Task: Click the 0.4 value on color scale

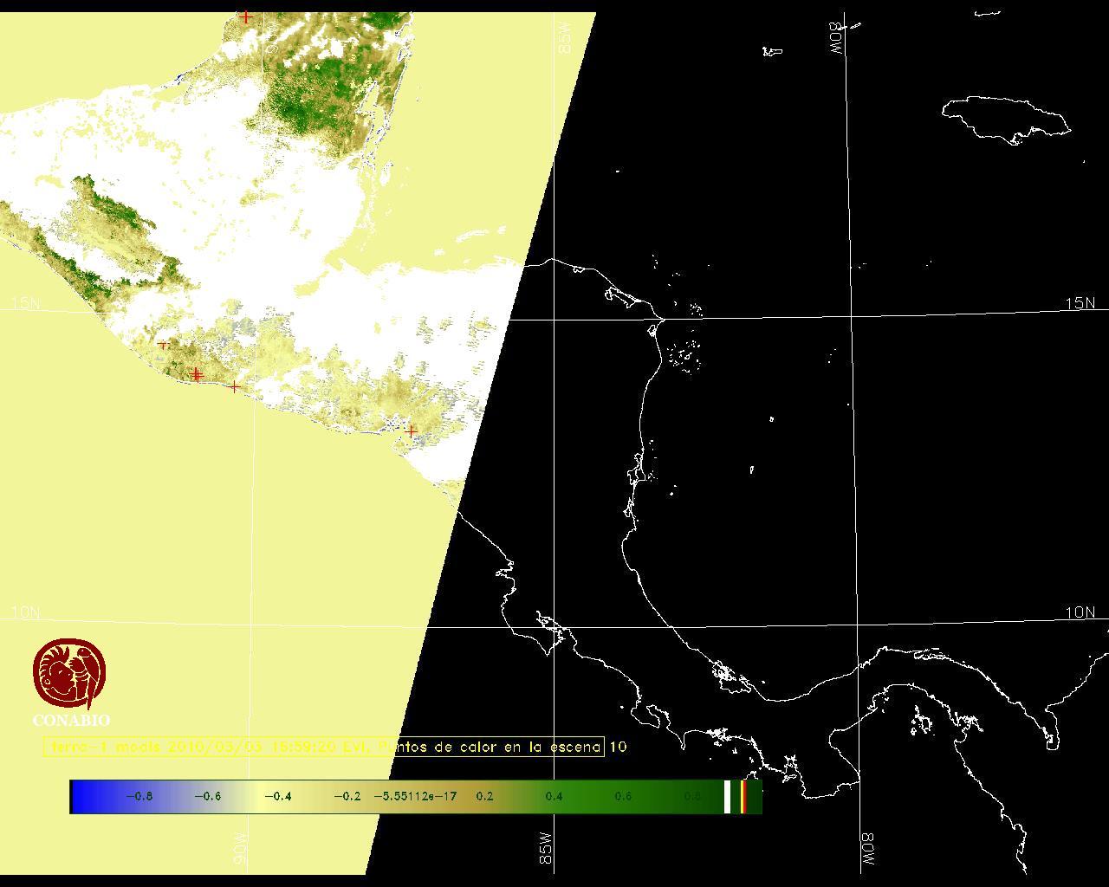Action: pyautogui.click(x=554, y=796)
